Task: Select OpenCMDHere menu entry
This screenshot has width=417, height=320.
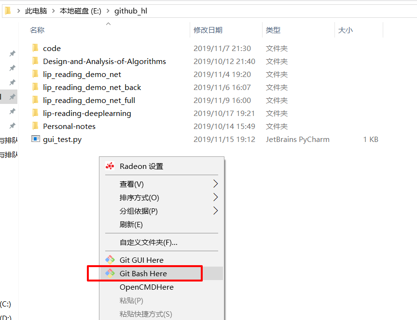Action: click(x=161, y=287)
